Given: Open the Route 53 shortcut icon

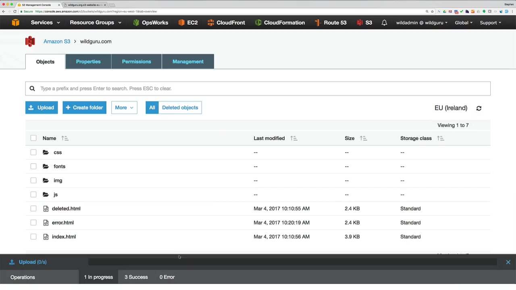Looking at the screenshot, I should pyautogui.click(x=318, y=23).
